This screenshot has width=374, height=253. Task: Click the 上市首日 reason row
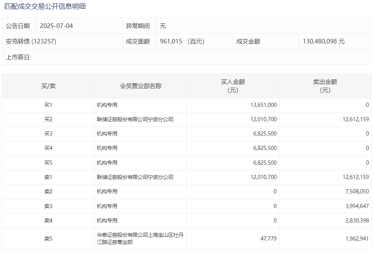(x=18, y=57)
